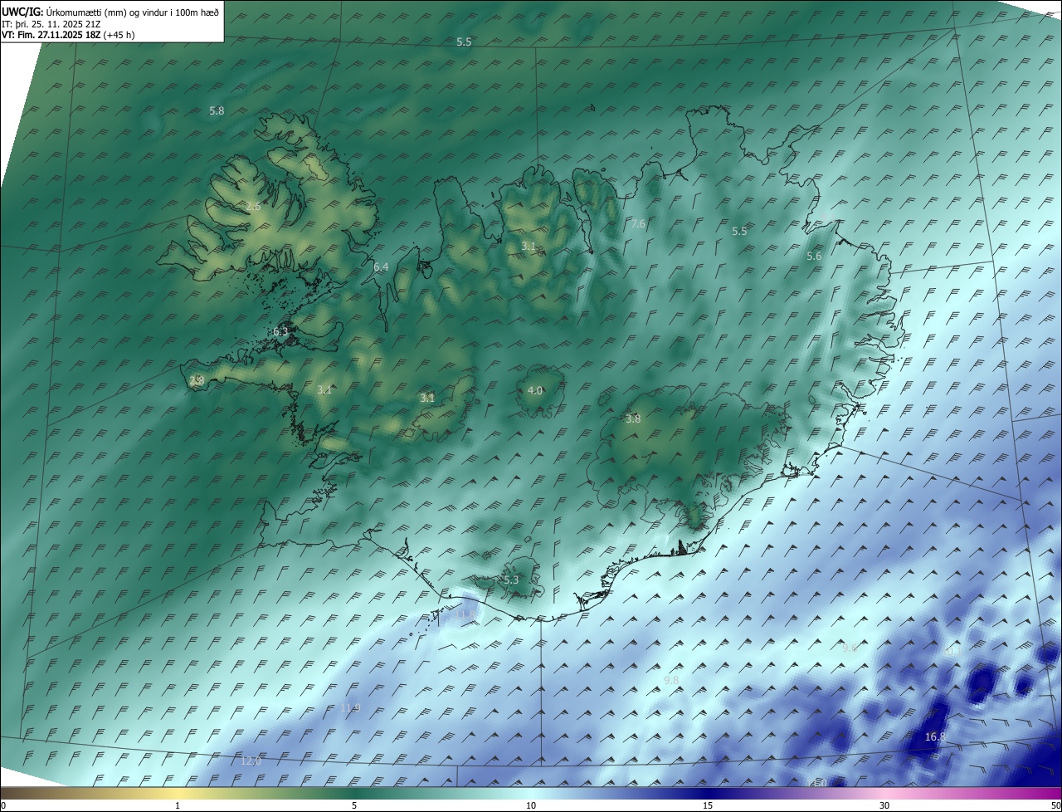Click the 1 tick on the color scale
Screen dimensions: 1062x812
click(x=178, y=805)
